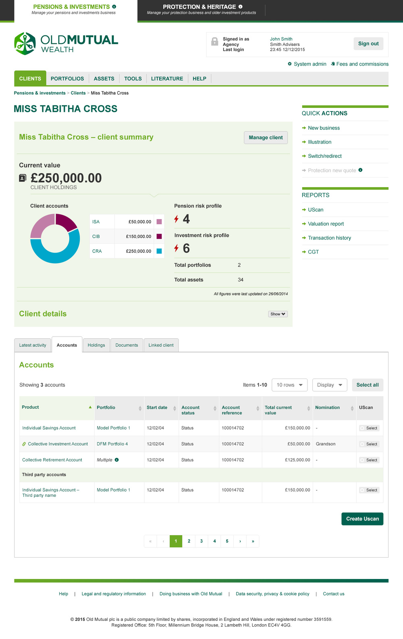Expand Client details with Show button
The height and width of the screenshot is (639, 403).
[278, 314]
